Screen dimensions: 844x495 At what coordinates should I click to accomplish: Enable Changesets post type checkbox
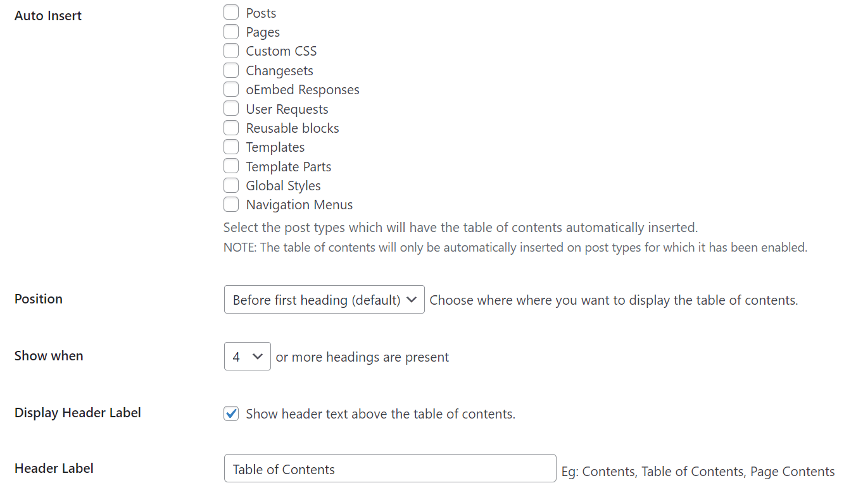coord(231,70)
